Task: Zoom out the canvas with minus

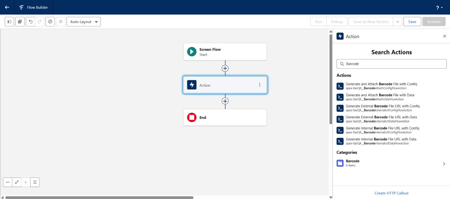Action: (8, 182)
